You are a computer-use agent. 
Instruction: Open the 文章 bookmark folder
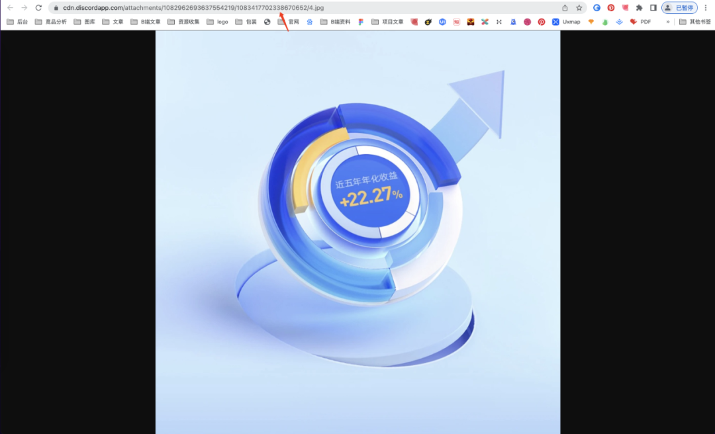tap(113, 22)
